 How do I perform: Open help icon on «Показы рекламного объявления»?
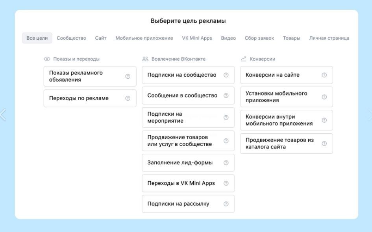click(127, 76)
